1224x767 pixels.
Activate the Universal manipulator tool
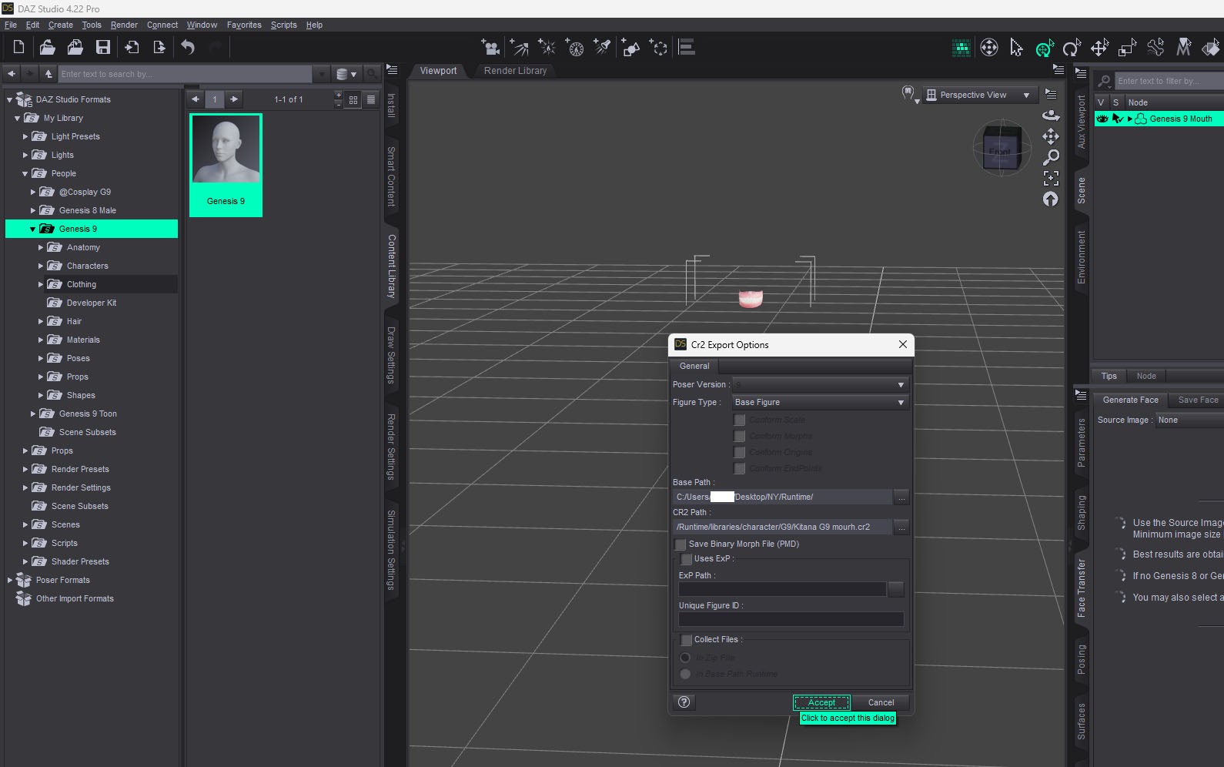[x=1044, y=49]
